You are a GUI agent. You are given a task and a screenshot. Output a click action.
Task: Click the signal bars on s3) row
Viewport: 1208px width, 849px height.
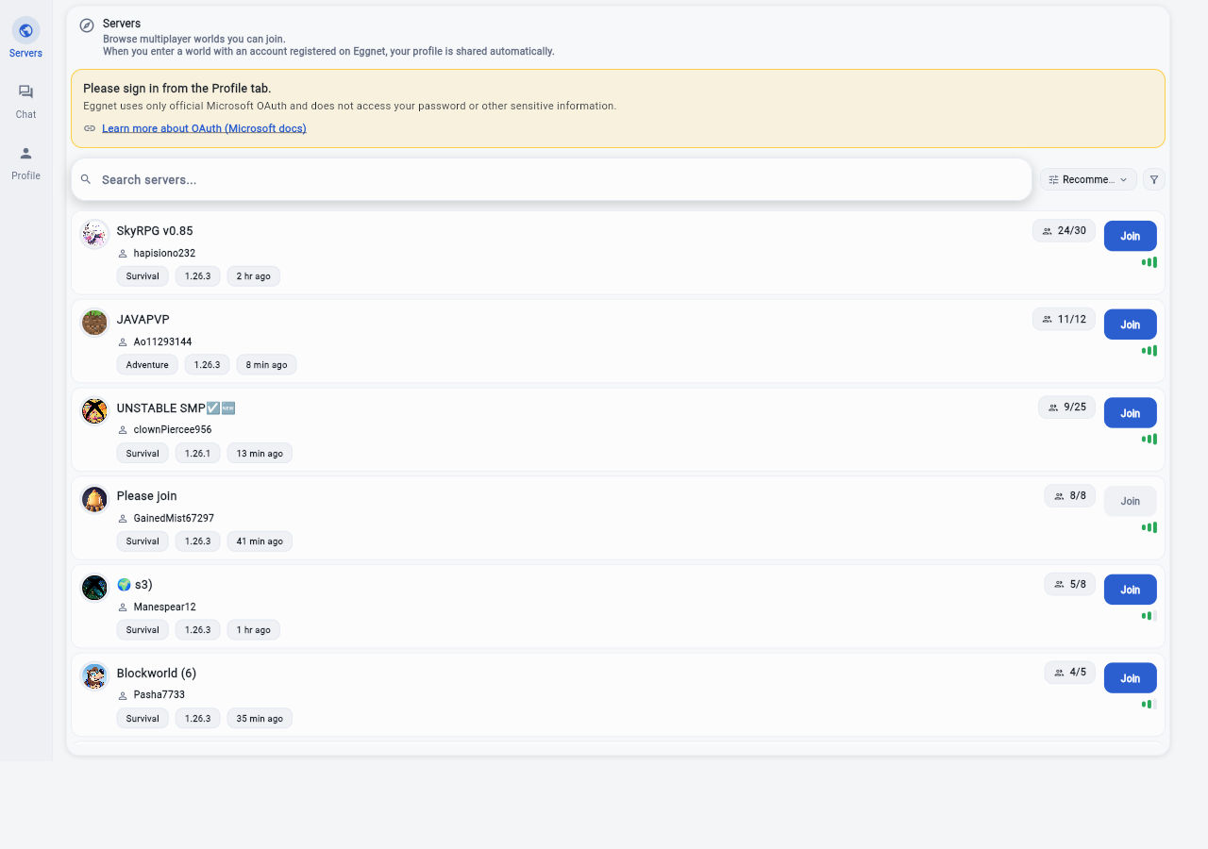[1149, 616]
